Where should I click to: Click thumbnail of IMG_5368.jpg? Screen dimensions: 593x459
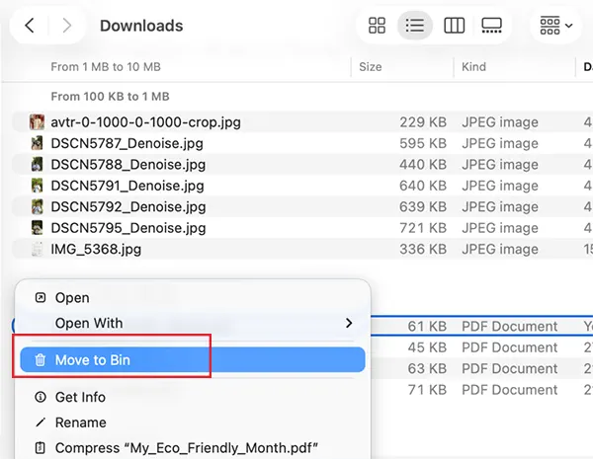pos(37,249)
